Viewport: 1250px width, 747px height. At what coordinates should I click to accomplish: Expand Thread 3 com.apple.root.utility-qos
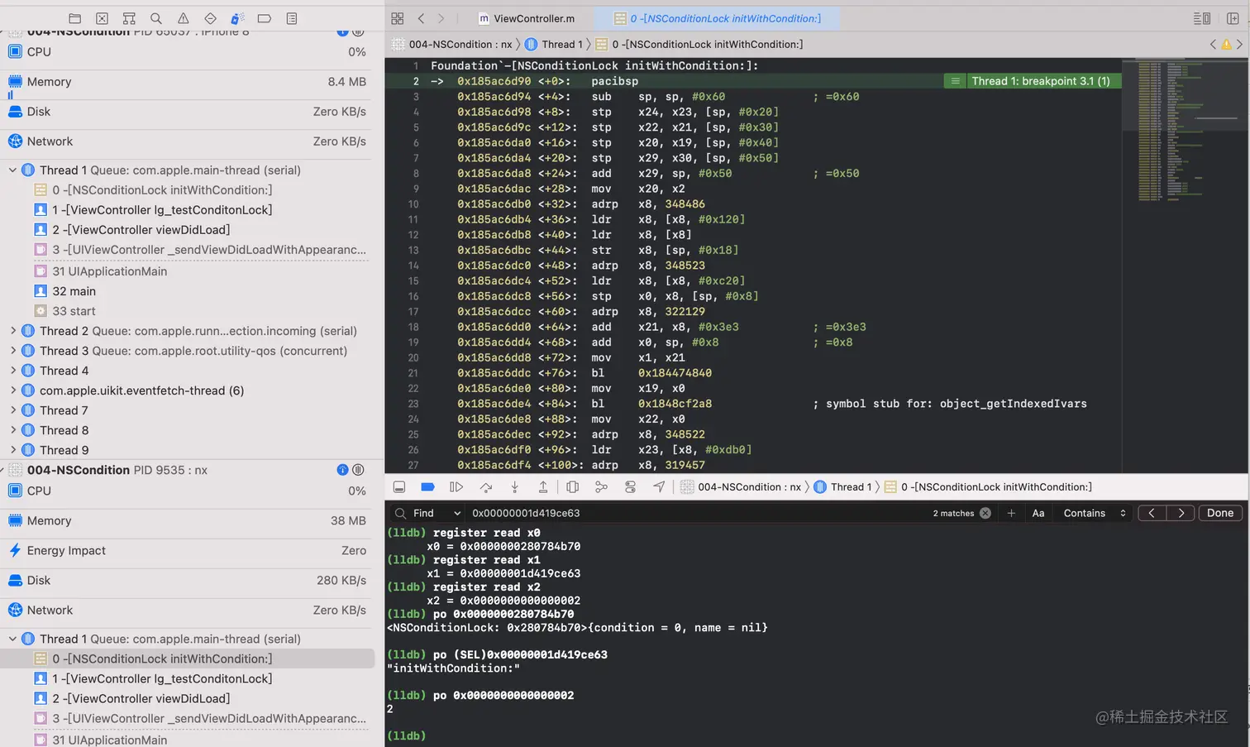point(12,351)
